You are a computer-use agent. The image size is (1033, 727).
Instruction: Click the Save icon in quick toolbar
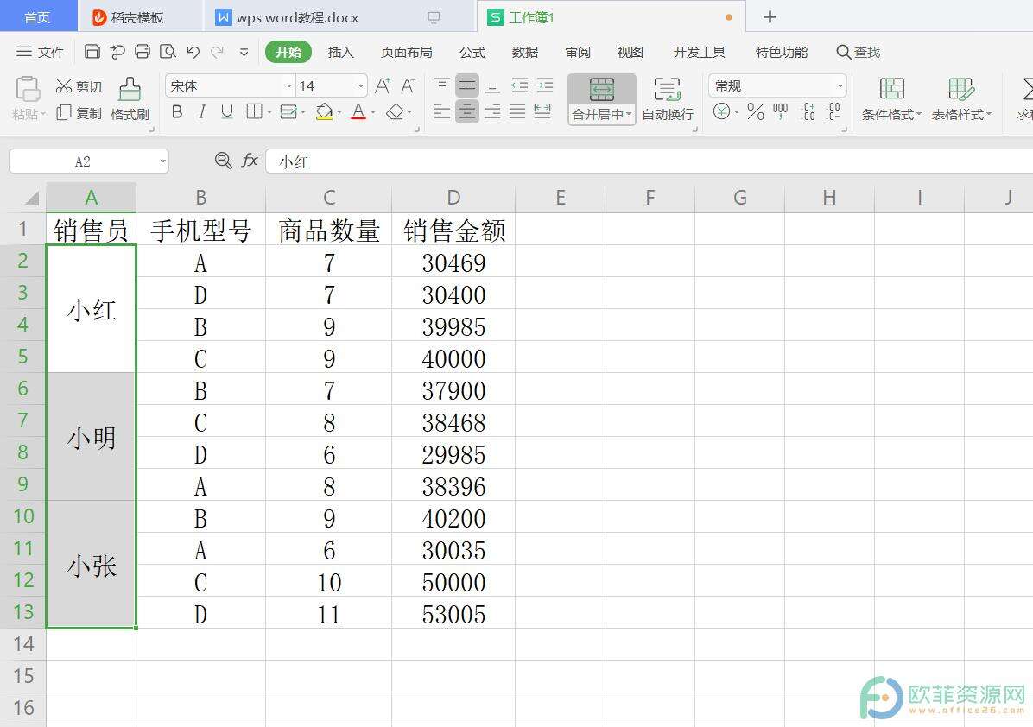92,52
